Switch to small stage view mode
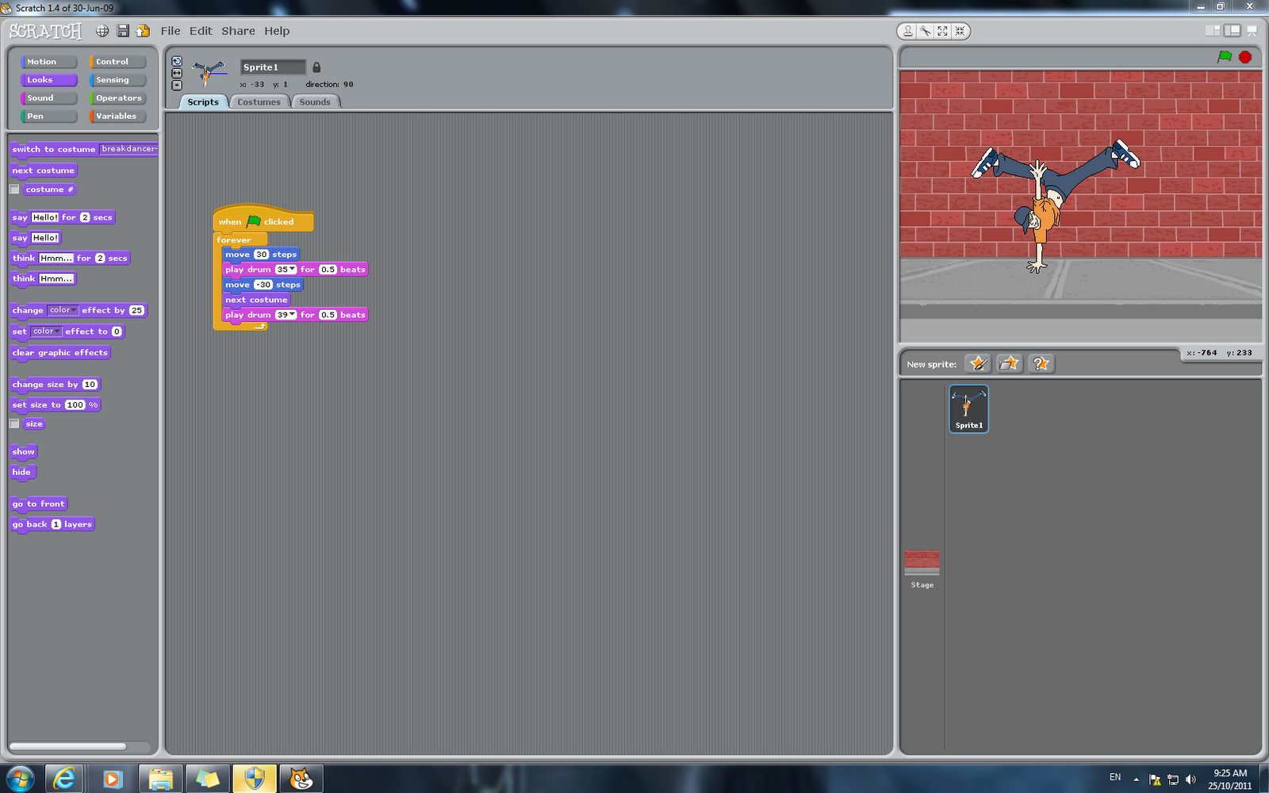This screenshot has width=1269, height=793. point(1213,31)
